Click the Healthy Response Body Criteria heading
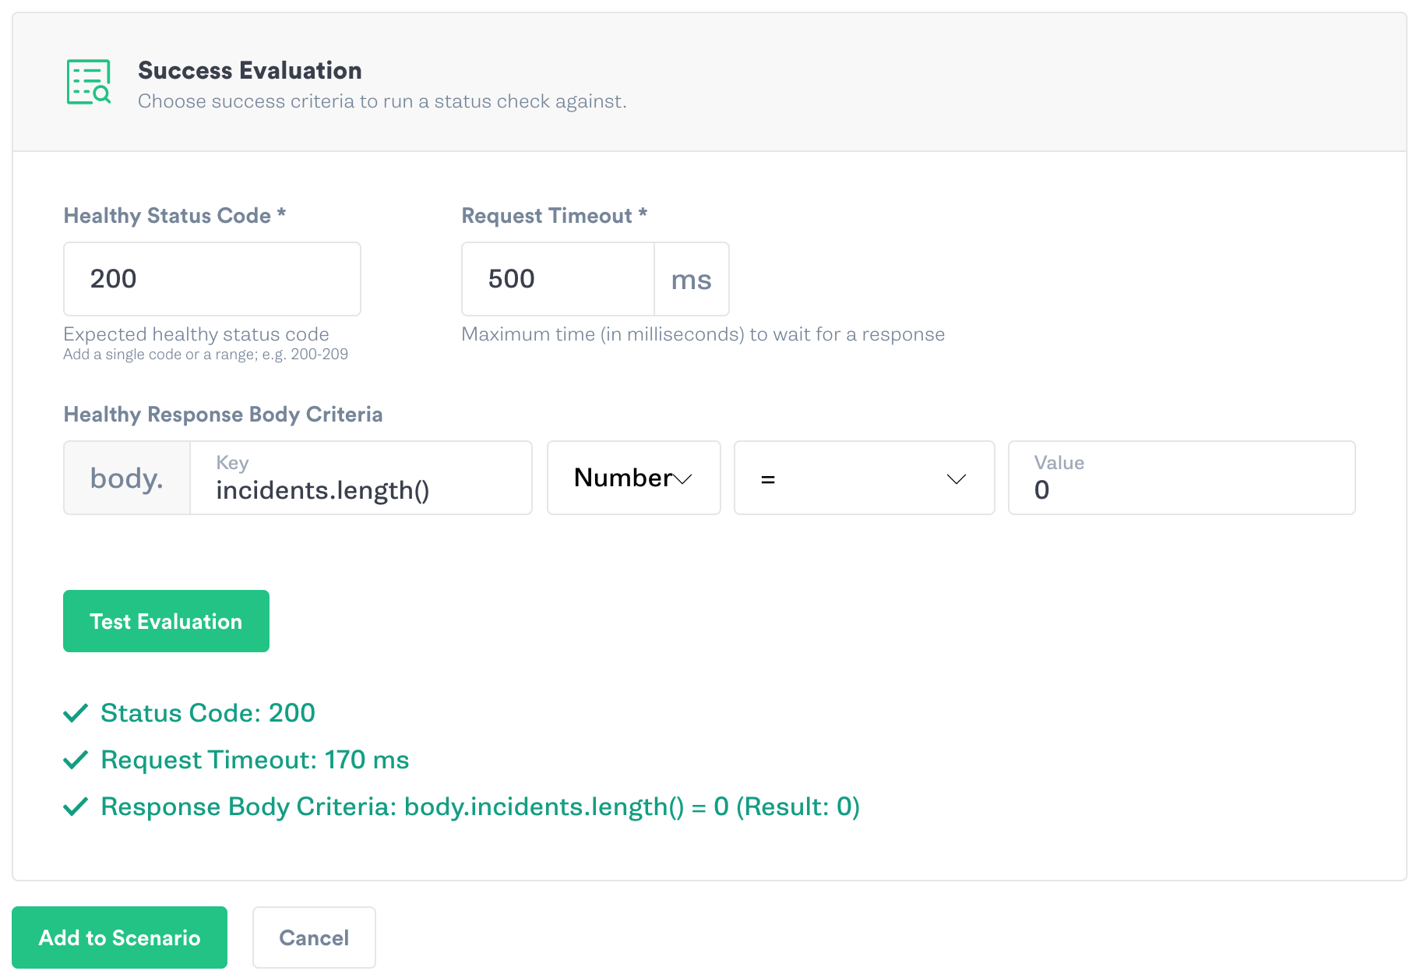The height and width of the screenshot is (978, 1427). point(223,414)
